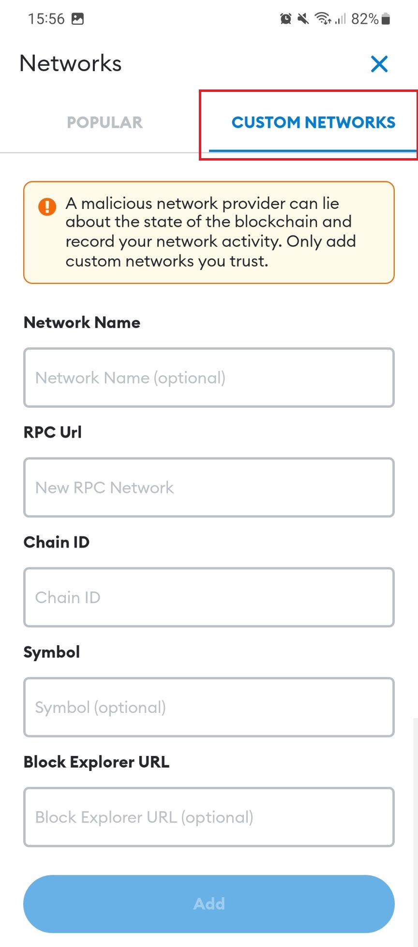The width and height of the screenshot is (418, 947).
Task: Focus the Network Name input field
Action: (x=209, y=378)
